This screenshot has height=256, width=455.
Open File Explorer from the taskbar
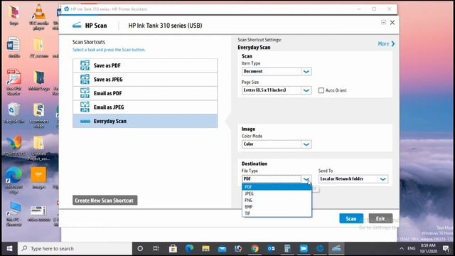coord(205,249)
